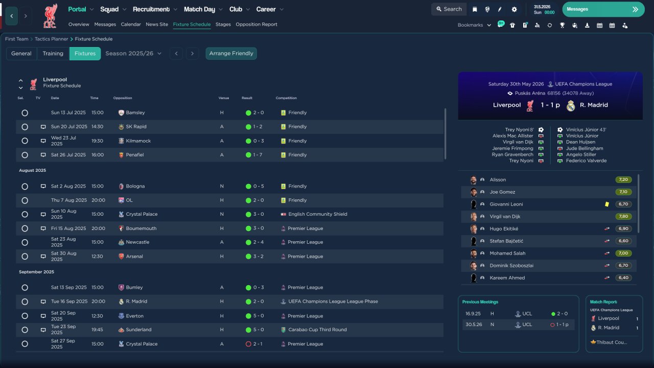
Task: Open the settings gear icon
Action: (514, 9)
